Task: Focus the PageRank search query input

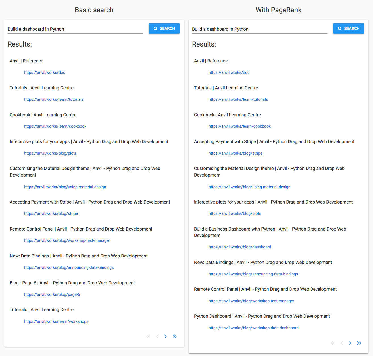Action: (260, 29)
